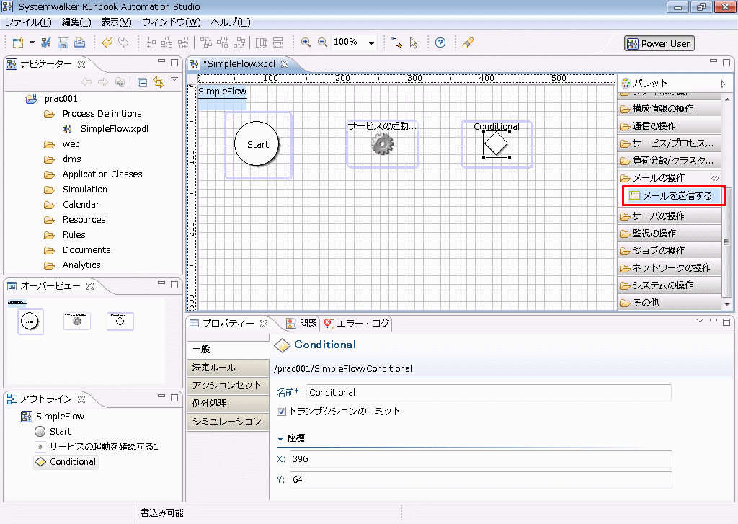738x524 pixels.
Task: Switch to the エラー・ログ tab
Action: tap(357, 324)
